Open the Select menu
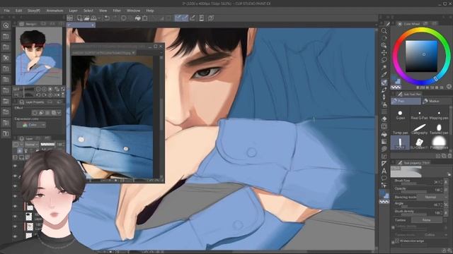 click(x=88, y=11)
